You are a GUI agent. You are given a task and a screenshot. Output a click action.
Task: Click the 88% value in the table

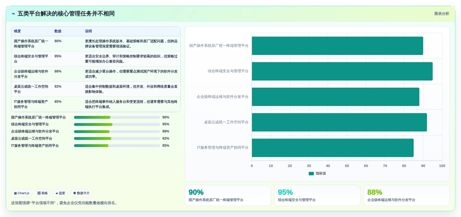coord(58,71)
